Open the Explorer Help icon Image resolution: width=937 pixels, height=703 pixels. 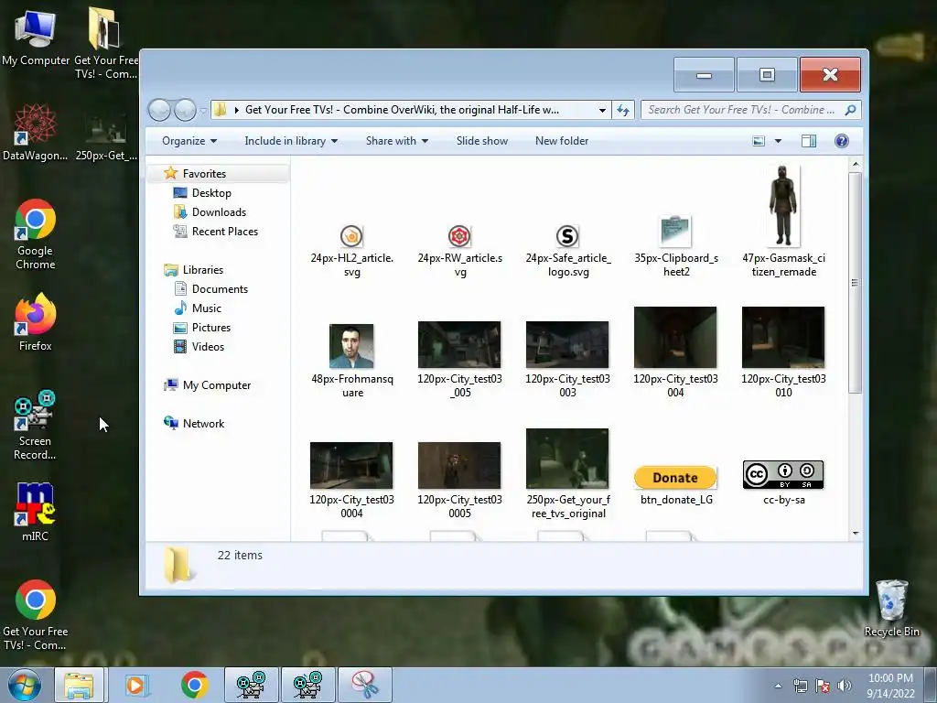pyautogui.click(x=842, y=141)
